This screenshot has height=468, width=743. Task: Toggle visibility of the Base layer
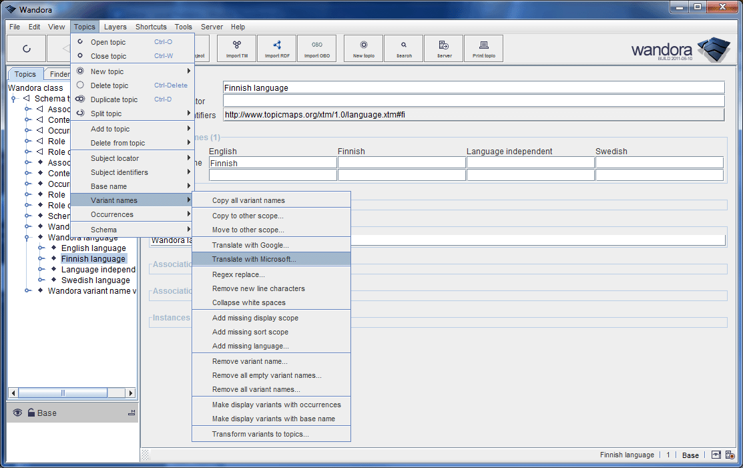click(x=17, y=413)
